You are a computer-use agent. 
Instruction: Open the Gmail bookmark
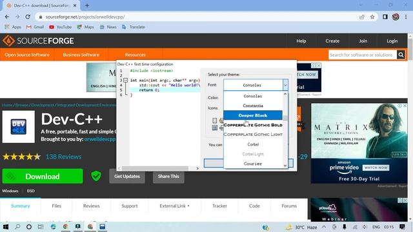35,27
